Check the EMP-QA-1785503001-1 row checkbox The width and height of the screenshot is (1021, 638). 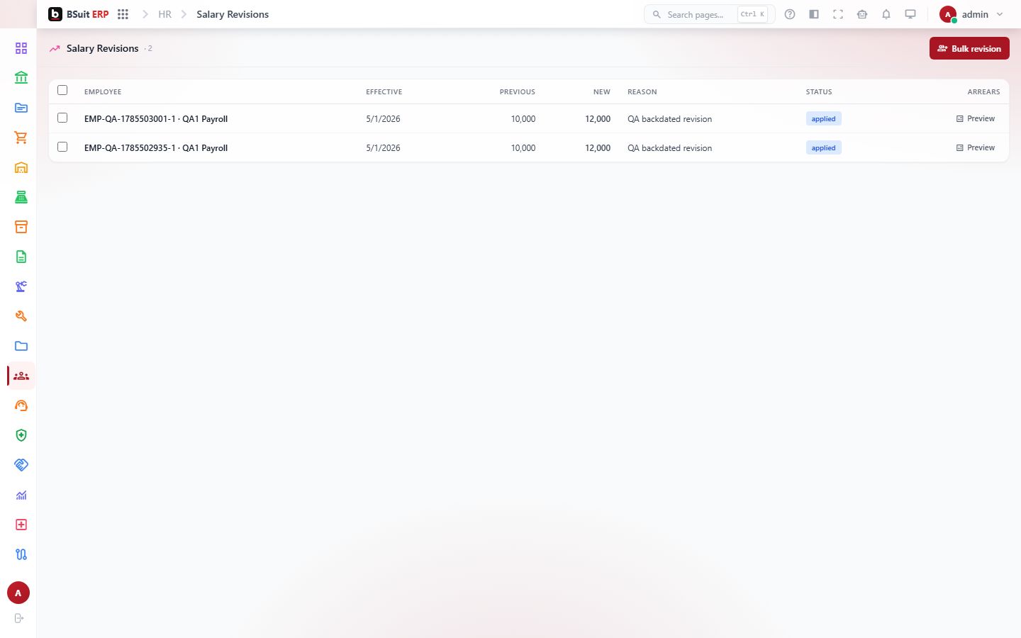pyautogui.click(x=62, y=118)
